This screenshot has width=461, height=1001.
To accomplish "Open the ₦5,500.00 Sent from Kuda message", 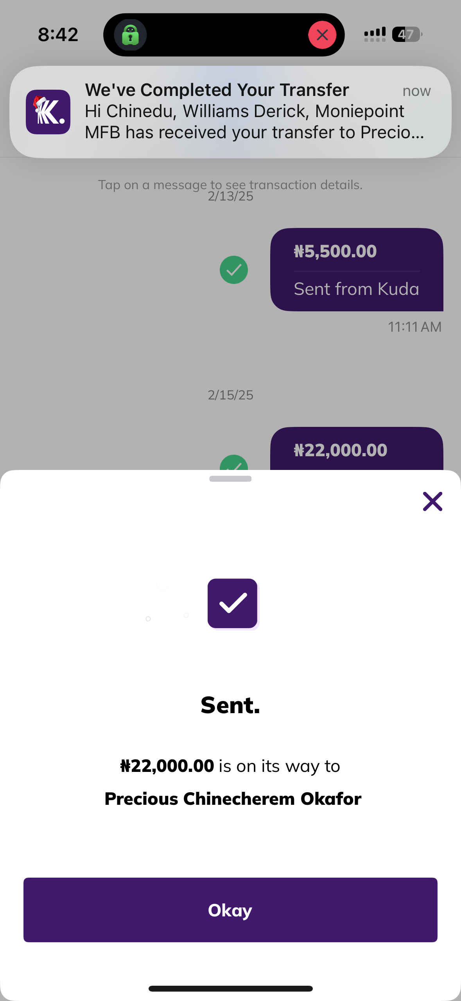I will coord(357,270).
